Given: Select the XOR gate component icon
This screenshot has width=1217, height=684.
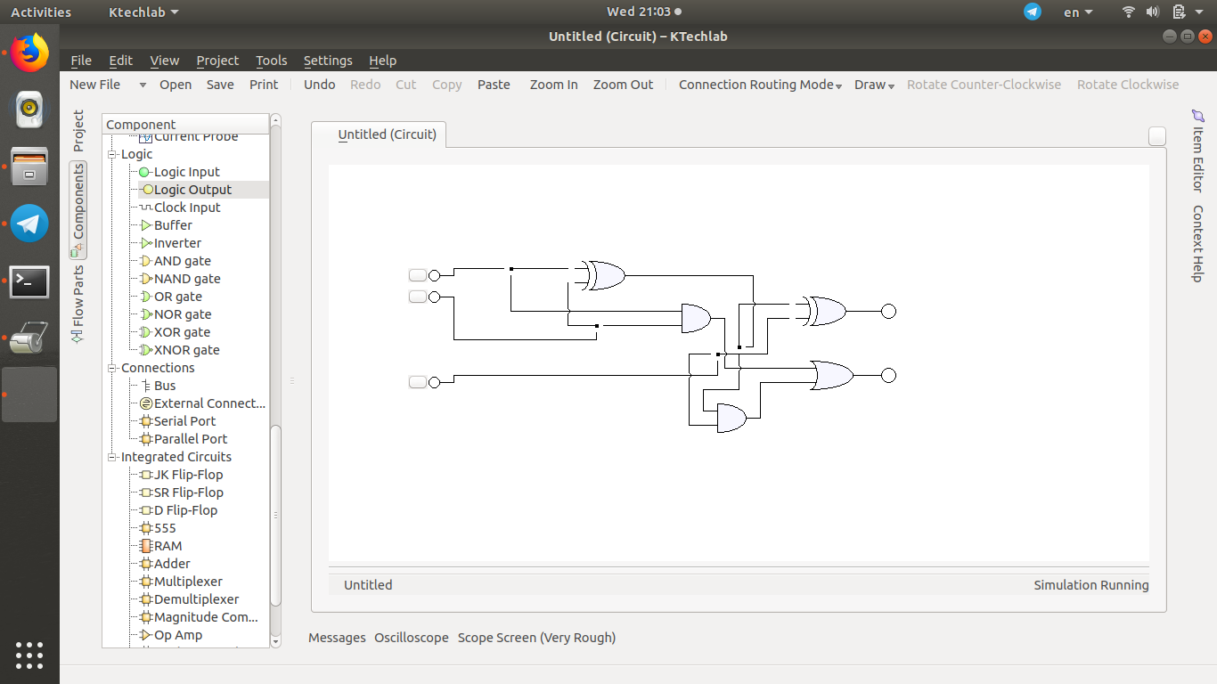Looking at the screenshot, I should coord(146,332).
